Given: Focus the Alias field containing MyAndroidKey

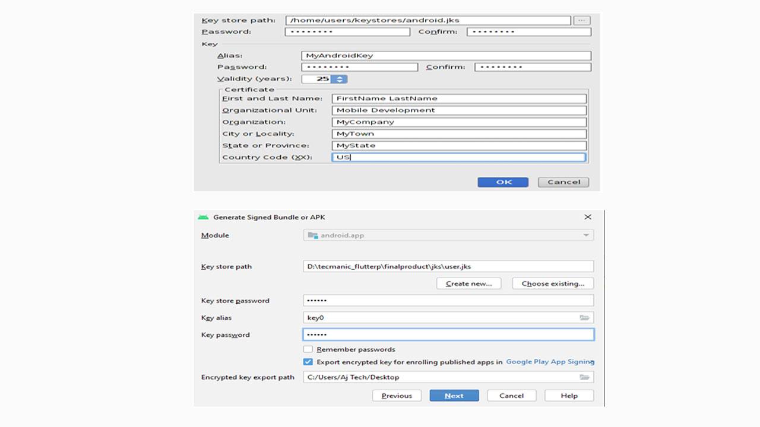Looking at the screenshot, I should click(446, 56).
